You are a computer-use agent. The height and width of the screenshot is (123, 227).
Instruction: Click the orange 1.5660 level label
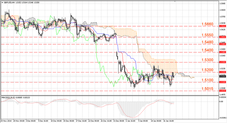click(207, 24)
